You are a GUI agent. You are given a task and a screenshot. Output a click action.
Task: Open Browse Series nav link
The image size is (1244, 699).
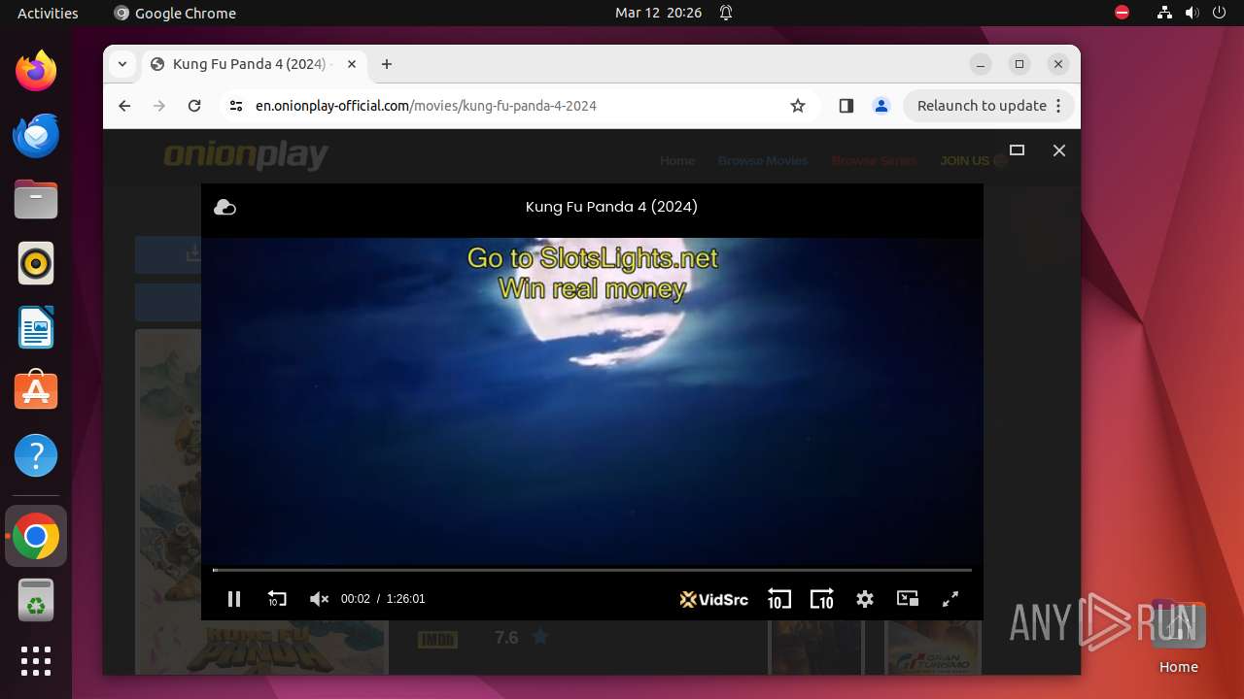874,161
